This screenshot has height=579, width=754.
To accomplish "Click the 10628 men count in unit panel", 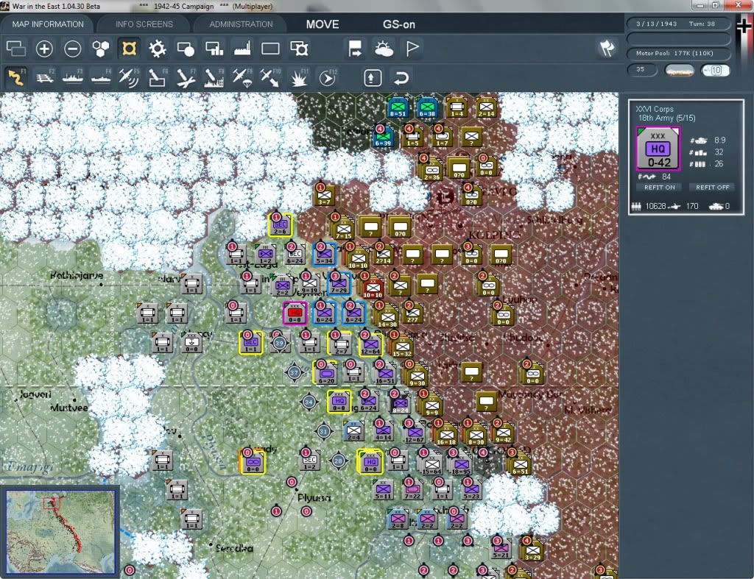I will click(x=655, y=206).
